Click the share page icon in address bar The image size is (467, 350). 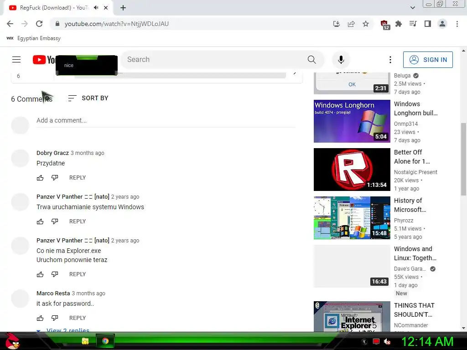tap(351, 24)
